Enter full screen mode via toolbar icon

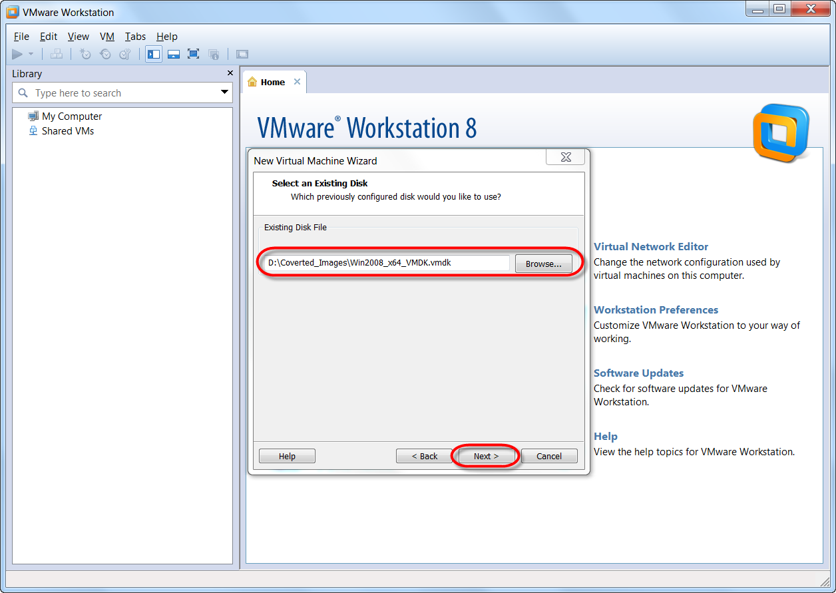point(194,54)
